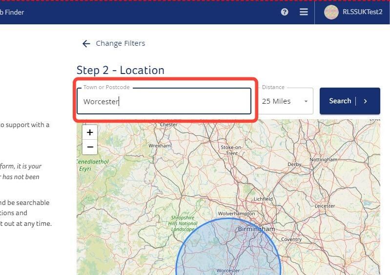Click the Worcester label on map
Image resolution: width=390 pixels, height=275 pixels.
pos(228,271)
